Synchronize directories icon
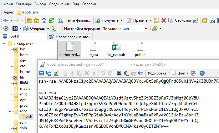Screen dimensions: 219x133 pyautogui.click(x=155, y=28)
